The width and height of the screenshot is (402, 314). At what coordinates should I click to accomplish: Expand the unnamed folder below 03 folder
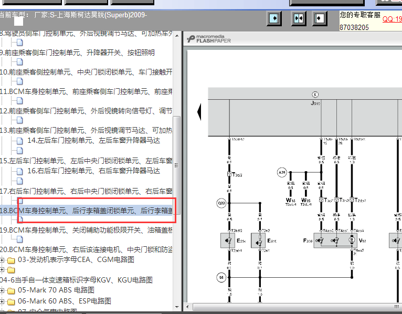pyautogui.click(x=2, y=270)
